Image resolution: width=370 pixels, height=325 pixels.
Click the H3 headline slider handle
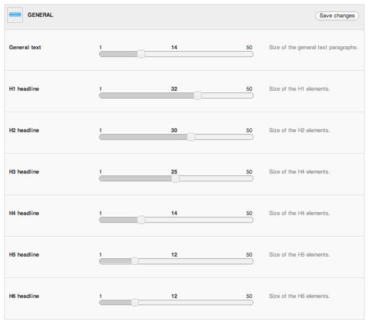click(175, 178)
